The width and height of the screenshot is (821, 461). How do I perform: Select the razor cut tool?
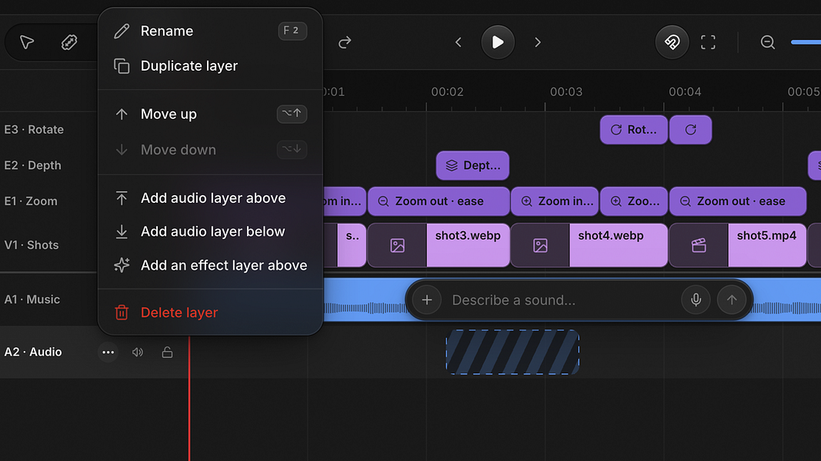coord(69,41)
